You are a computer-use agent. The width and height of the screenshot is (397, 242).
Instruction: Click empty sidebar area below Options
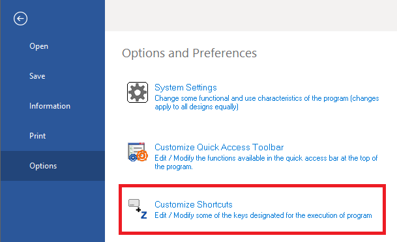click(x=53, y=211)
